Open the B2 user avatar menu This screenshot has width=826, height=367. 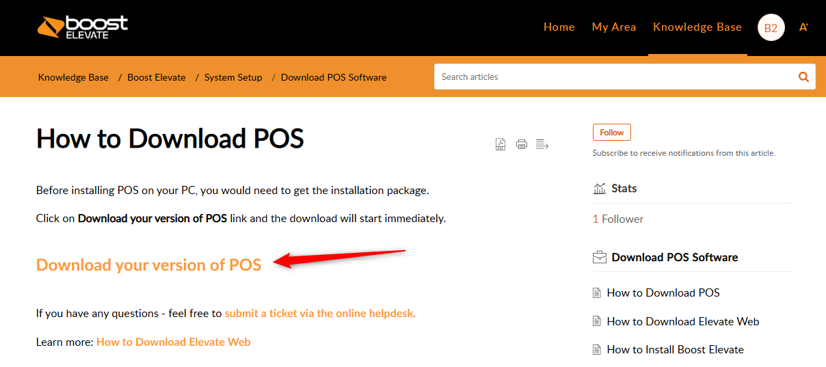[771, 28]
